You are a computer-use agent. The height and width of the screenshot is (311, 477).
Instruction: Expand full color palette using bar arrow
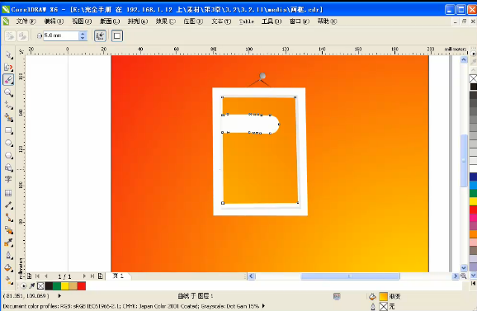[473, 283]
